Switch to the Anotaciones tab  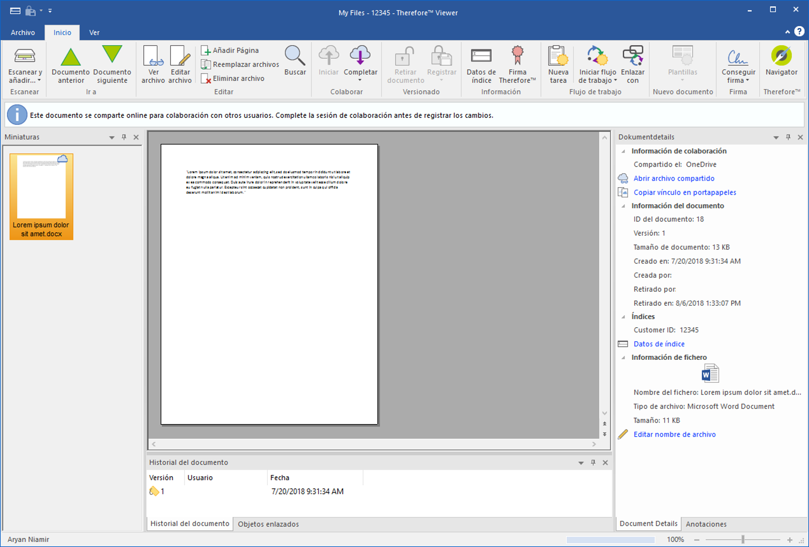[706, 524]
